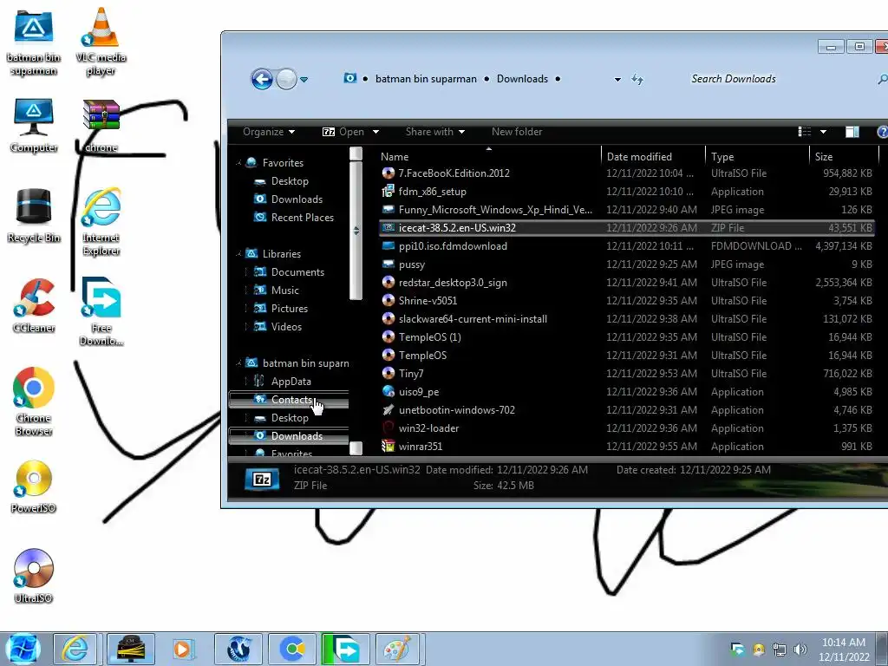Image resolution: width=888 pixels, height=666 pixels.
Task: Select the fdm_x86_setup file
Action: [627, 192]
